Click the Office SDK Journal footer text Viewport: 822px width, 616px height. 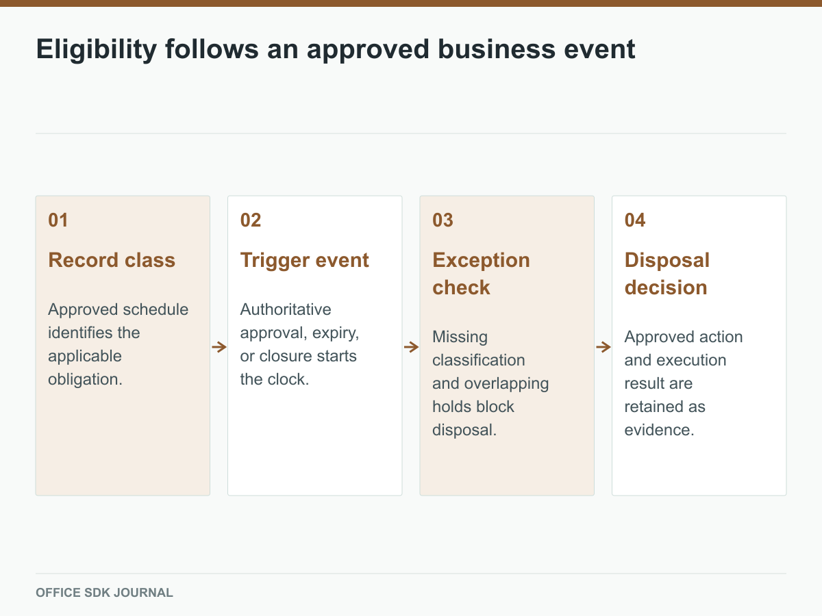[x=104, y=593]
